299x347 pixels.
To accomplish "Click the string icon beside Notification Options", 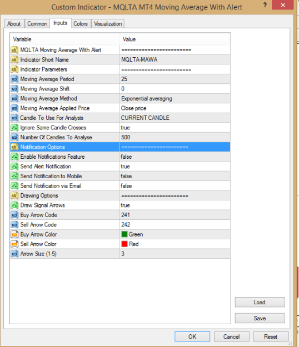I will (x=14, y=147).
